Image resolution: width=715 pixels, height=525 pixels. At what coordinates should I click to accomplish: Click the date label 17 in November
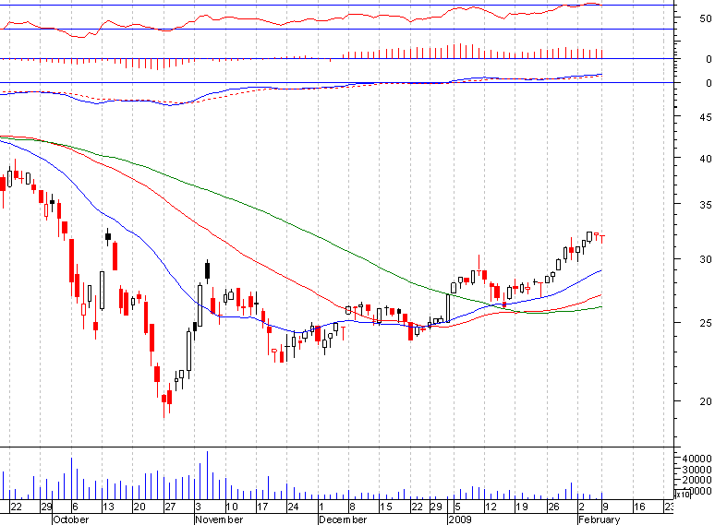[262, 507]
